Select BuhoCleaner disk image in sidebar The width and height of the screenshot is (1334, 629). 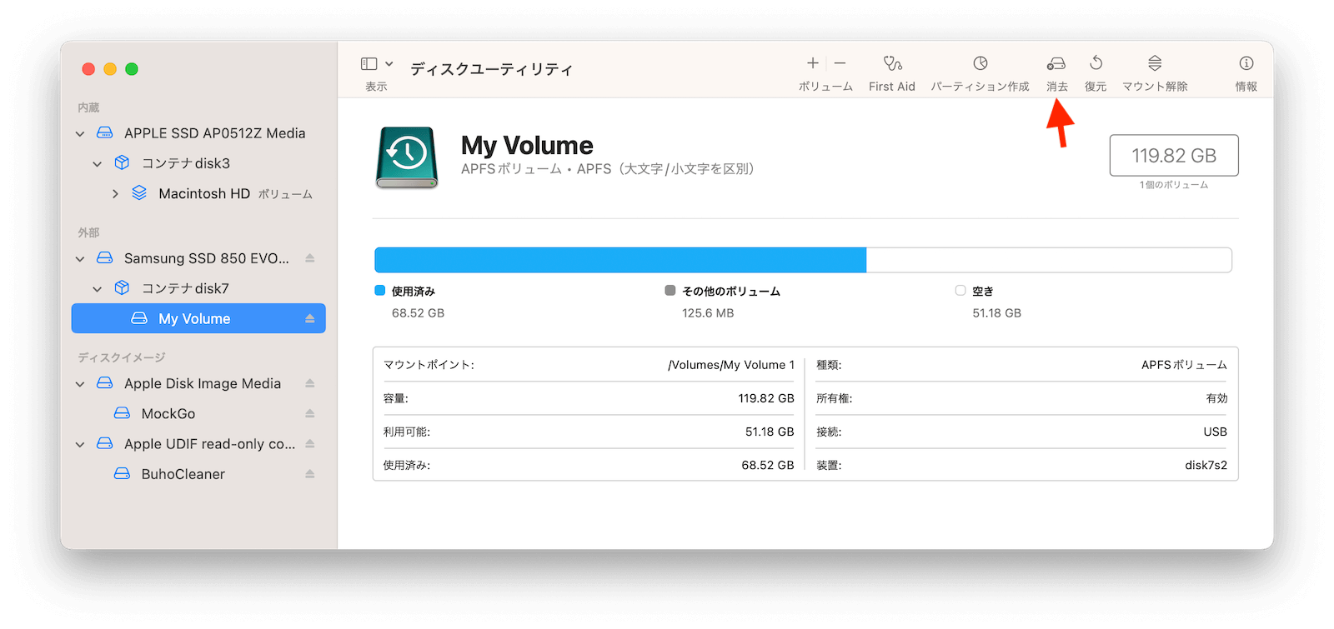tap(198, 474)
